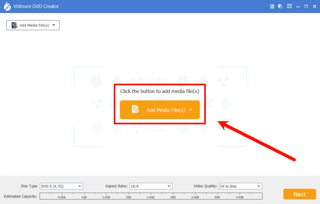The height and width of the screenshot is (204, 320).
Task: Minimize the Vidmore DVD Creator window
Action: tap(298, 6)
